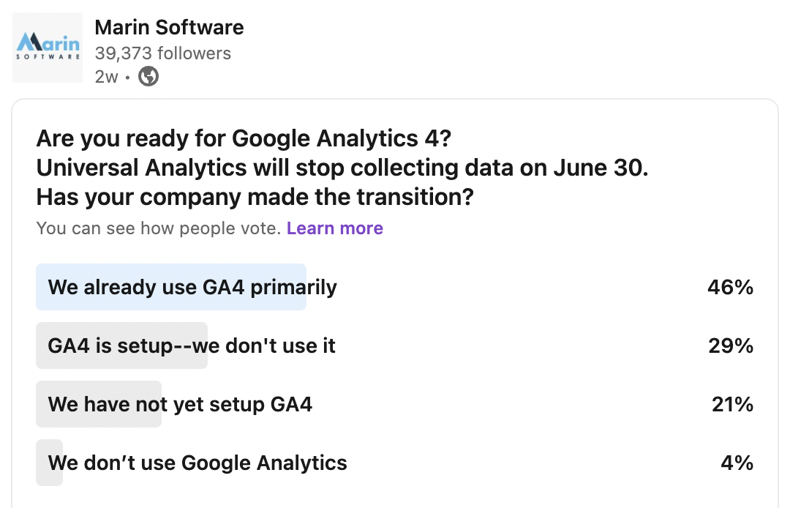The image size is (790, 508).
Task: Select 'We already use GA4 primarily' option
Action: click(192, 287)
